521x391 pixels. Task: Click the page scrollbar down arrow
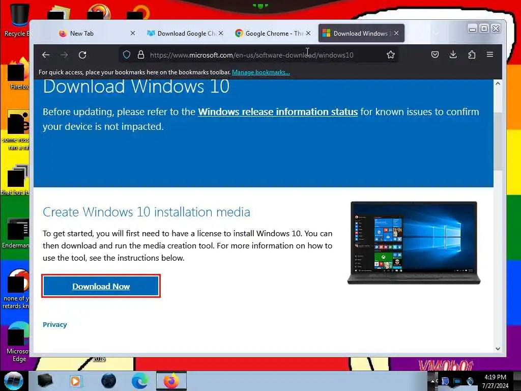498,348
